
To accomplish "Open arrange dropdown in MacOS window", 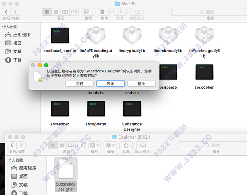I will [x=89, y=12].
